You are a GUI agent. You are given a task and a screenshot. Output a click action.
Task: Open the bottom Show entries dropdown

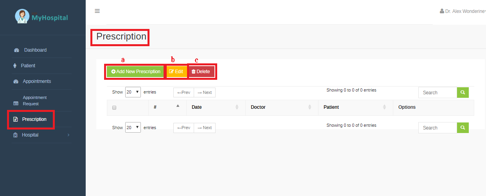(x=133, y=128)
